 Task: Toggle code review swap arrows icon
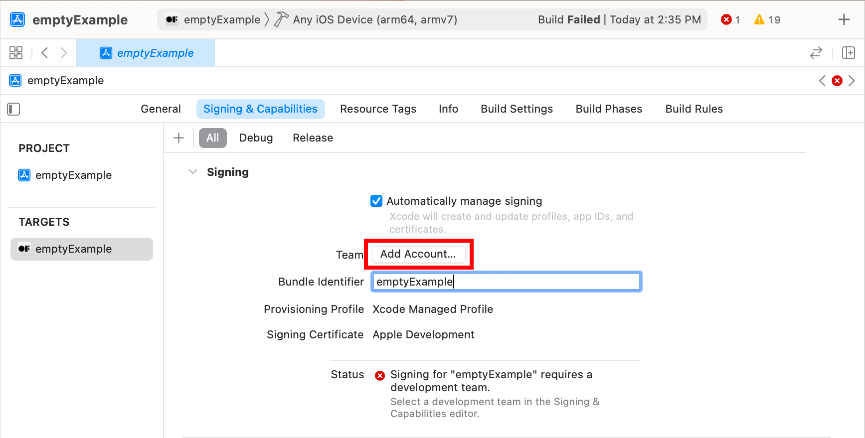(816, 53)
